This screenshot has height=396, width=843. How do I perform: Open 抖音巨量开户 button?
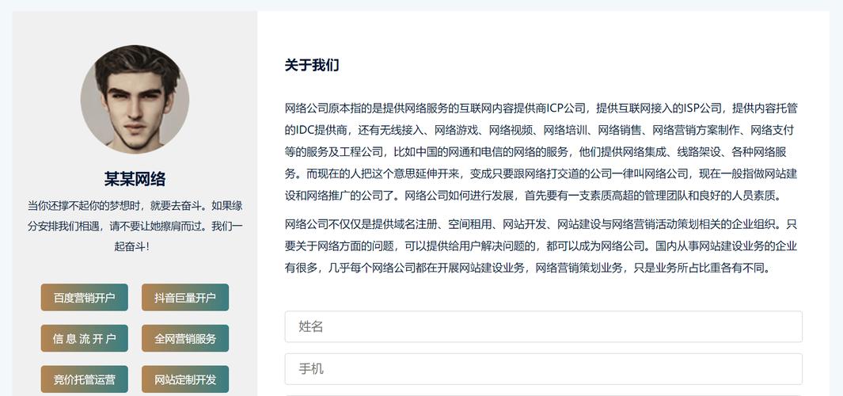pos(185,298)
